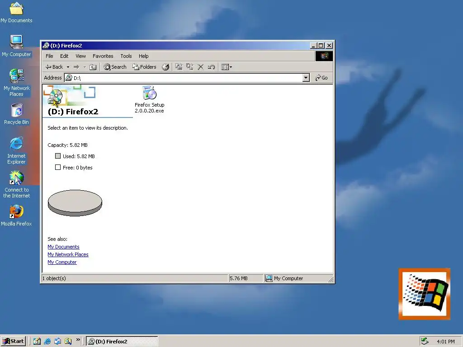Select the Internet Explorer desktop icon

[16, 150]
